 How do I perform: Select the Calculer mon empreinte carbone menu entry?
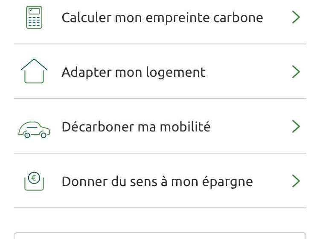click(162, 17)
